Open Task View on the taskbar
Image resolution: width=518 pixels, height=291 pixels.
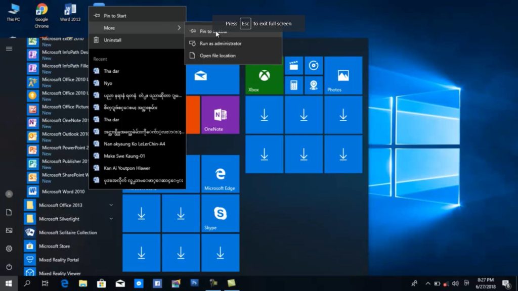[45, 283]
